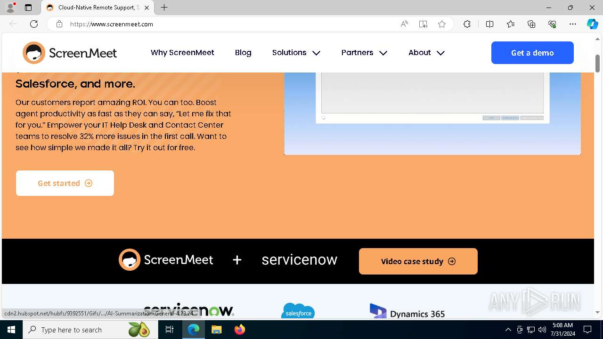Open the tab actions menu icon
Image resolution: width=603 pixels, height=339 pixels.
(28, 8)
